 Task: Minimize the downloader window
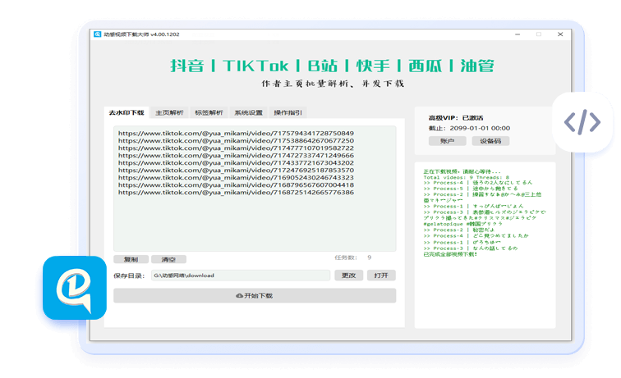point(517,34)
